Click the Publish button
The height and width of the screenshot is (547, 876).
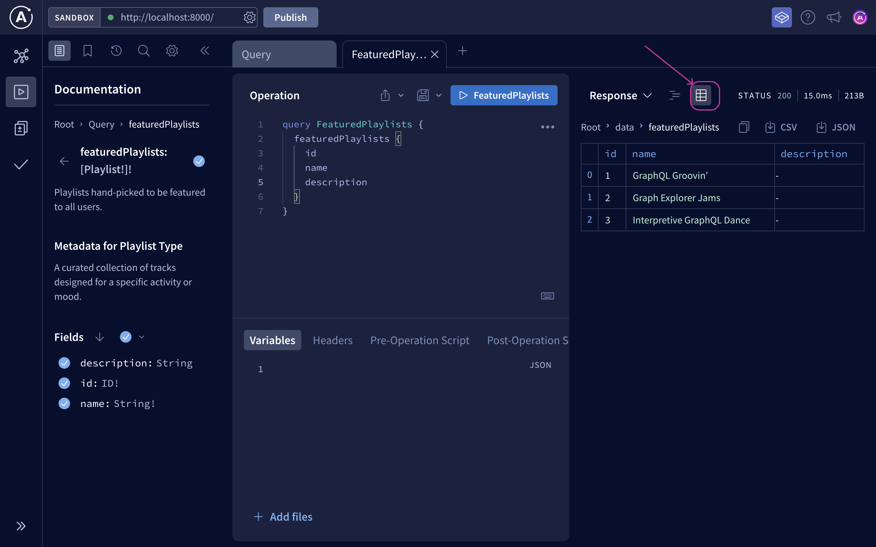290,17
